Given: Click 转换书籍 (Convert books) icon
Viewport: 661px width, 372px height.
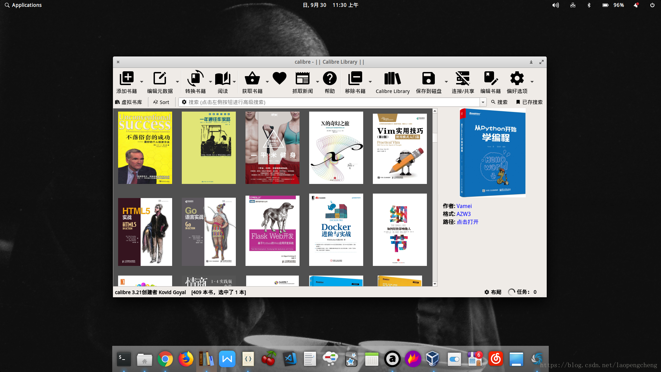Looking at the screenshot, I should 195,79.
